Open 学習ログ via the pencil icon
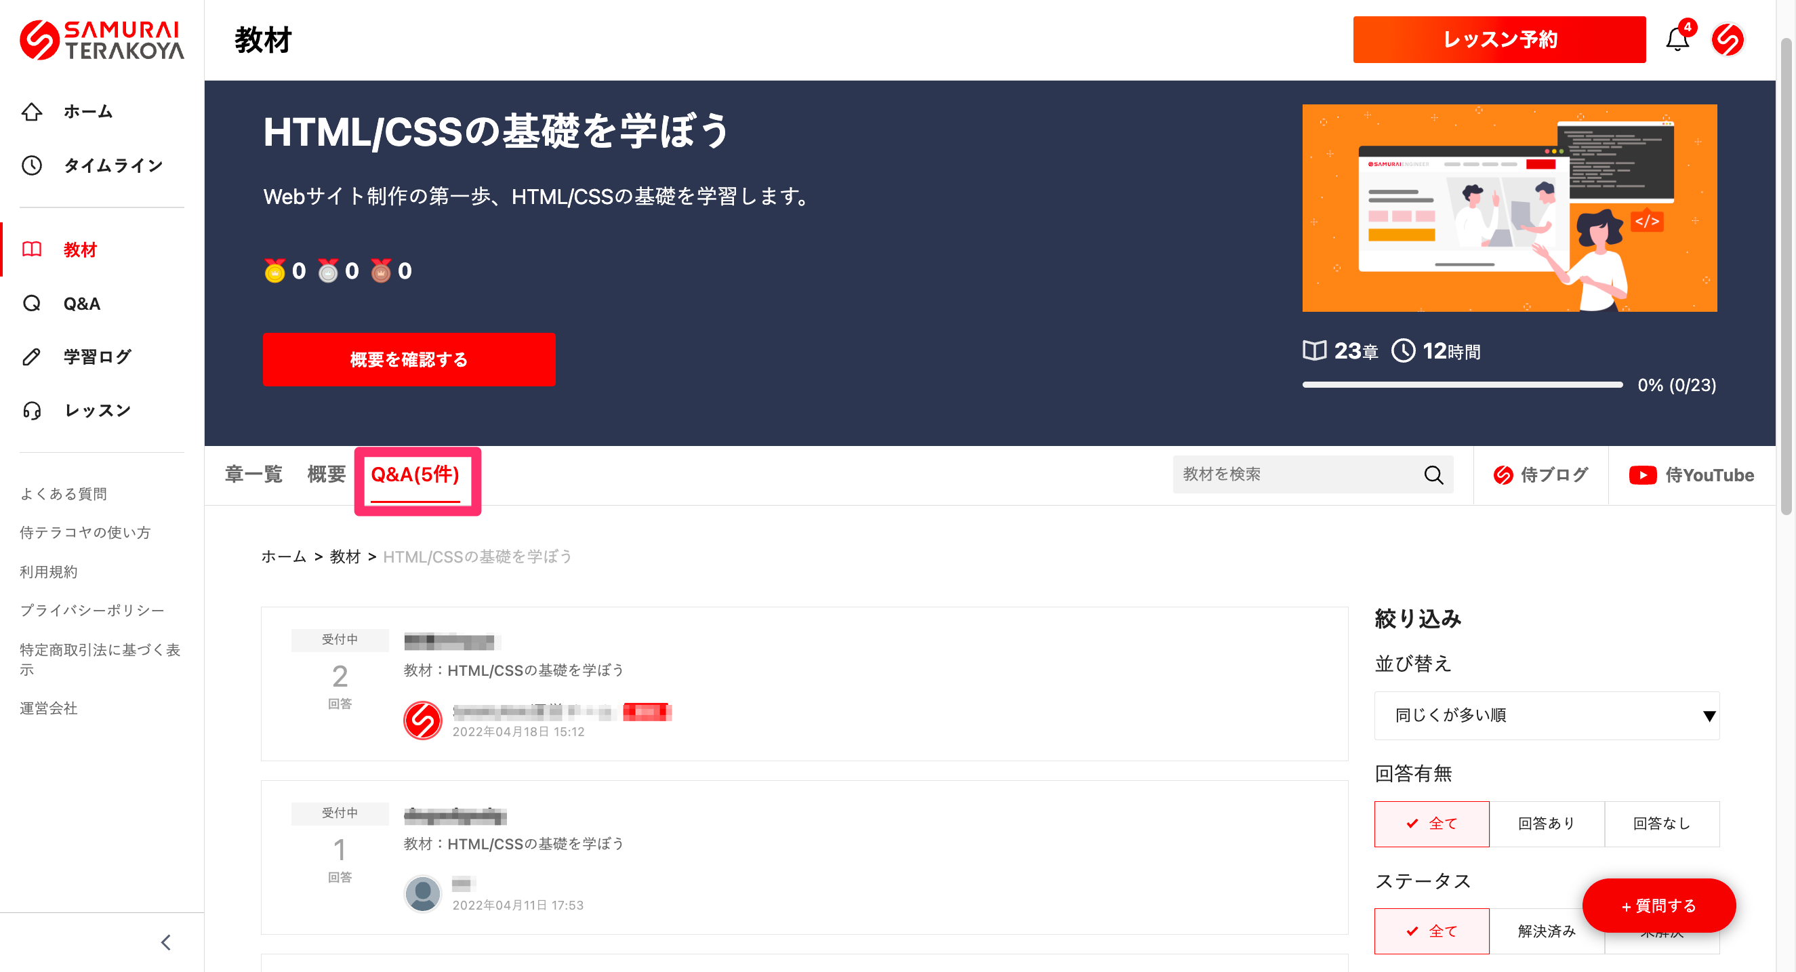Screen dimensions: 1796x972 (32, 357)
